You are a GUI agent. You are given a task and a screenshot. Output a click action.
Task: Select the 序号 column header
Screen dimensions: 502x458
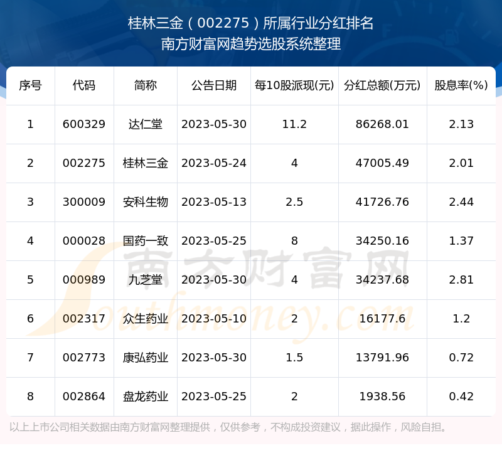[30, 85]
